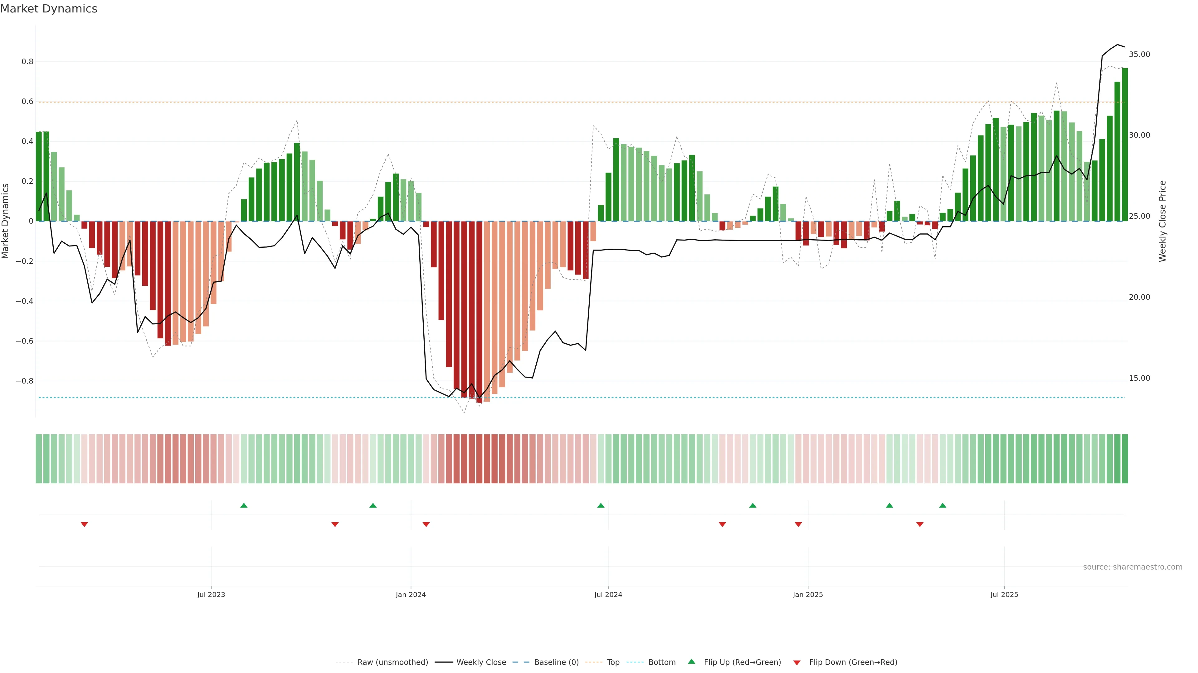Click the Jul 2024 x-axis label
Viewport: 1198px width, 673px height.
coord(608,594)
